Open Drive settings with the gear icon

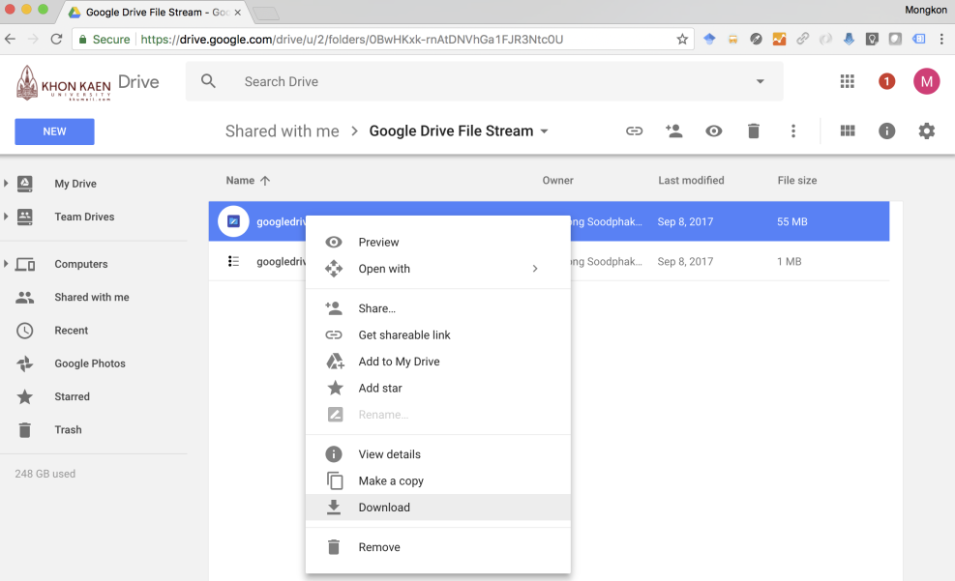tap(926, 131)
